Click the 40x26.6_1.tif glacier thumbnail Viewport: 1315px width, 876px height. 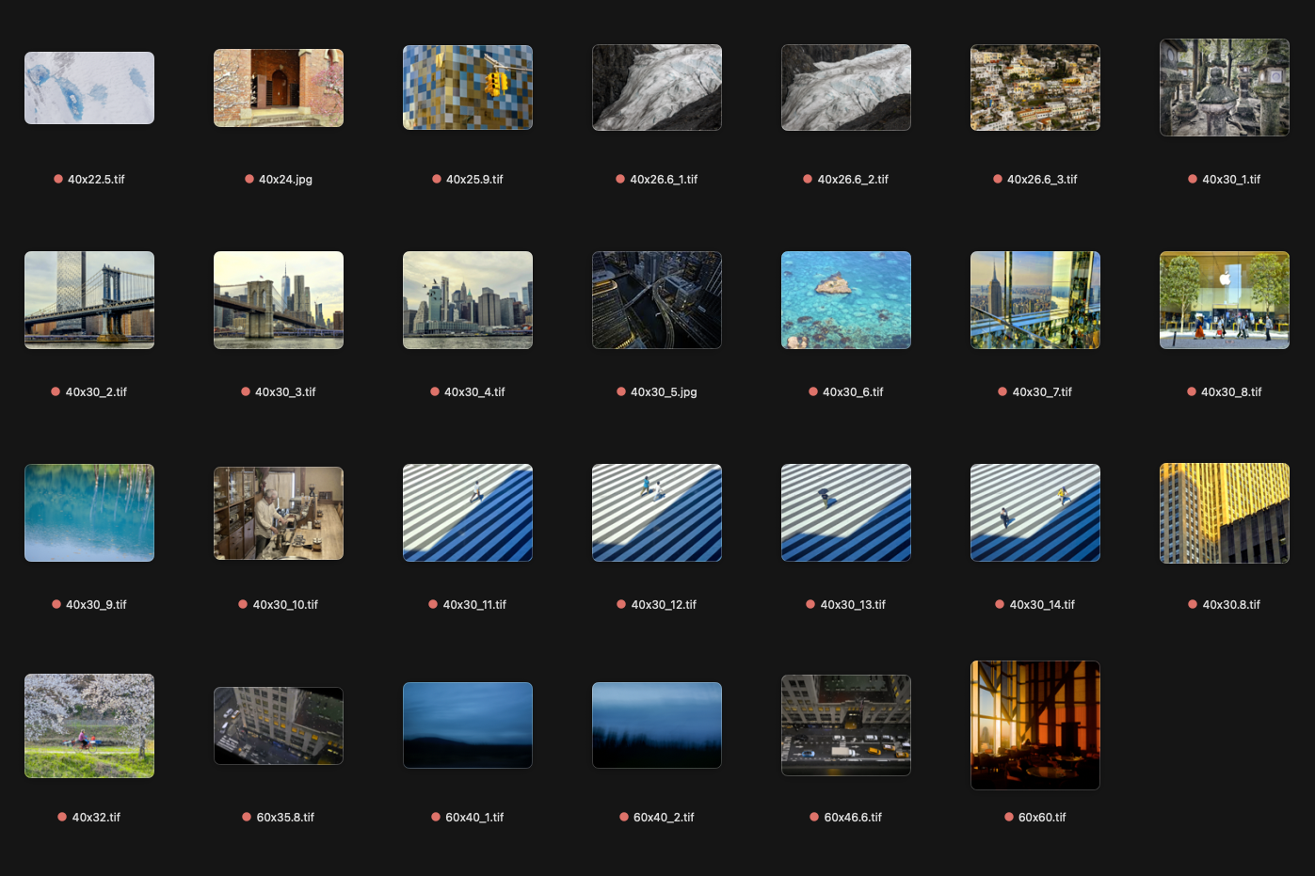tap(657, 88)
